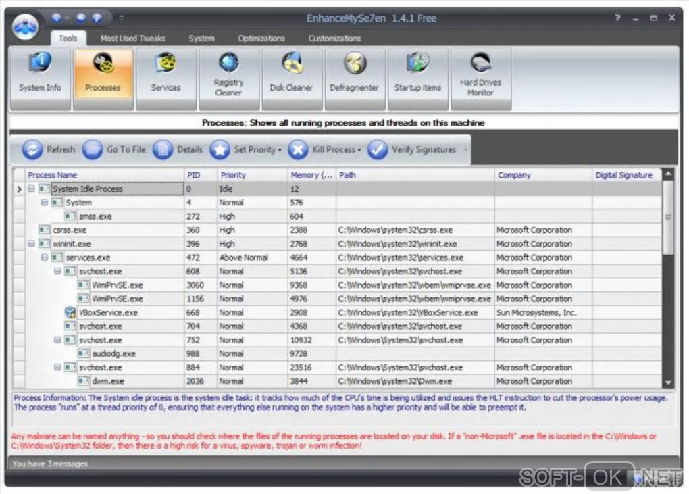This screenshot has height=494, width=689.
Task: Click the help question mark in title bar
Action: (x=617, y=18)
